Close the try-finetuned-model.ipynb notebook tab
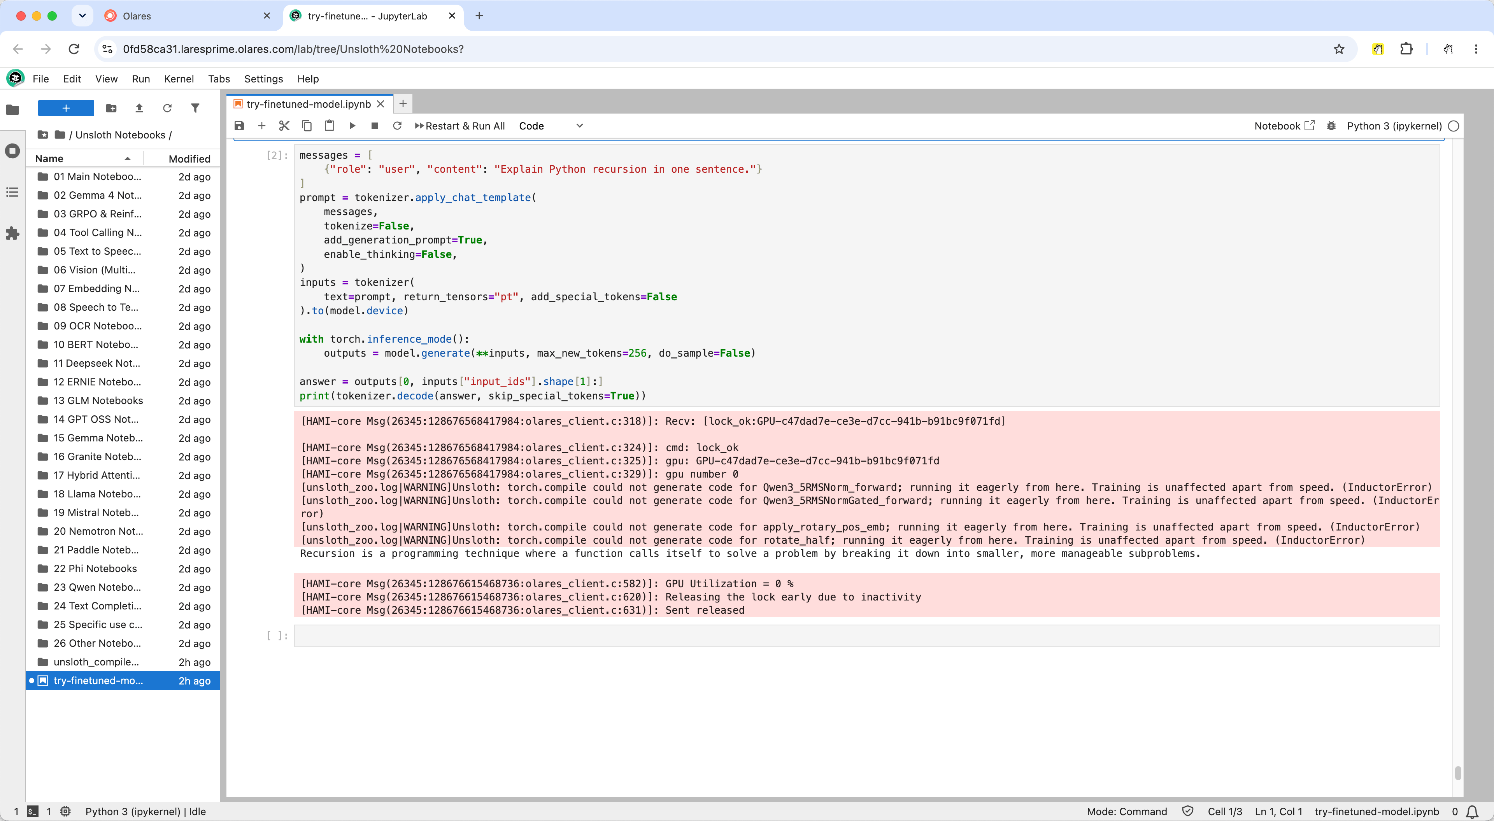Viewport: 1494px width, 821px height. coord(381,104)
